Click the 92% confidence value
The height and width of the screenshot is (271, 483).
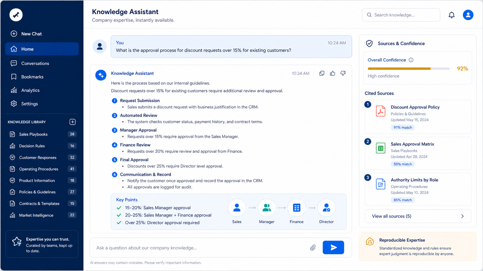coord(462,69)
